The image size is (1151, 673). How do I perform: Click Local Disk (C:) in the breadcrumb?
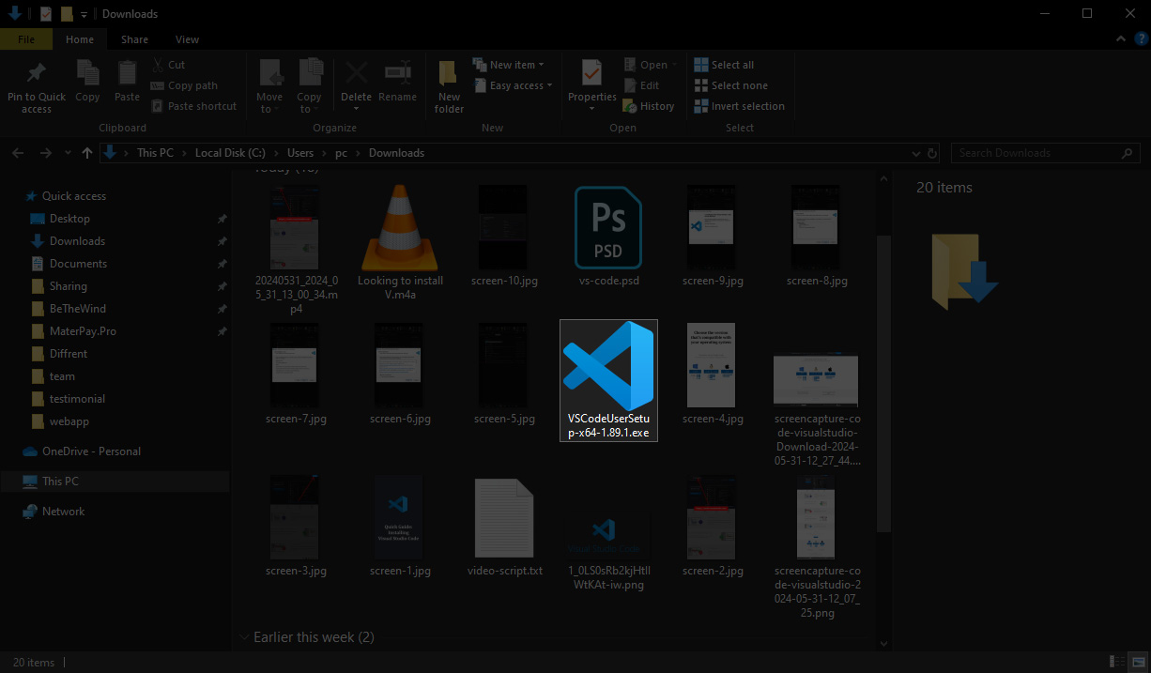coord(230,153)
